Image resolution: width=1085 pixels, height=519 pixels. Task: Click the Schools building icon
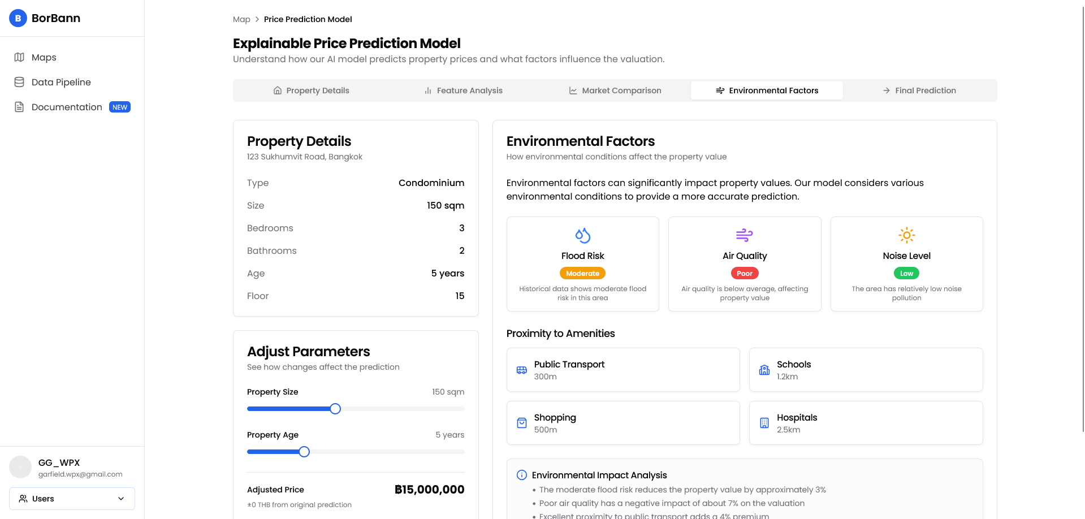coord(764,370)
